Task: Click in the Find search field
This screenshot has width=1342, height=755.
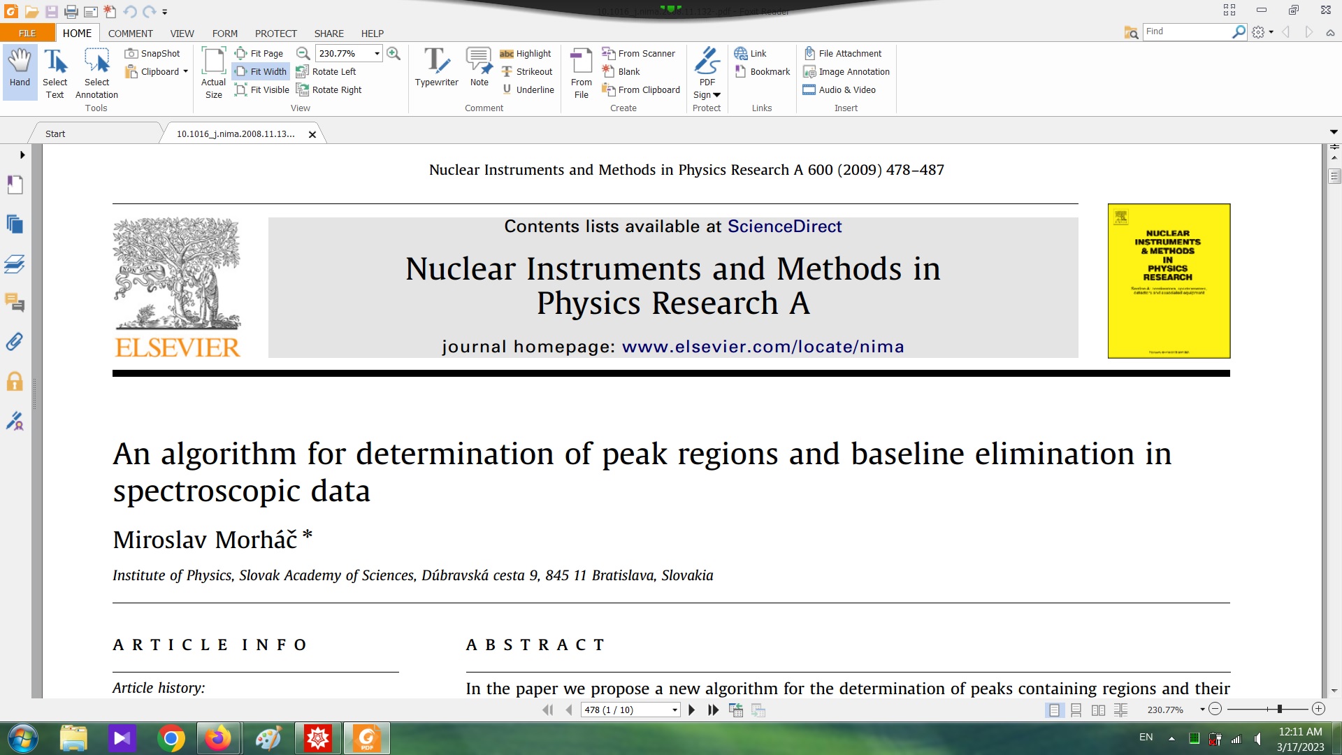Action: point(1187,31)
